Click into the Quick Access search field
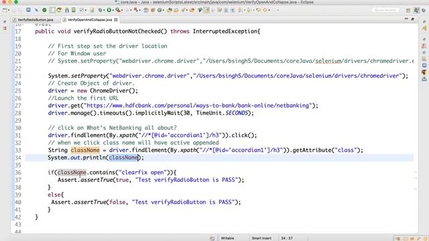Screen dimensions: 429x241 [x=385, y=10]
